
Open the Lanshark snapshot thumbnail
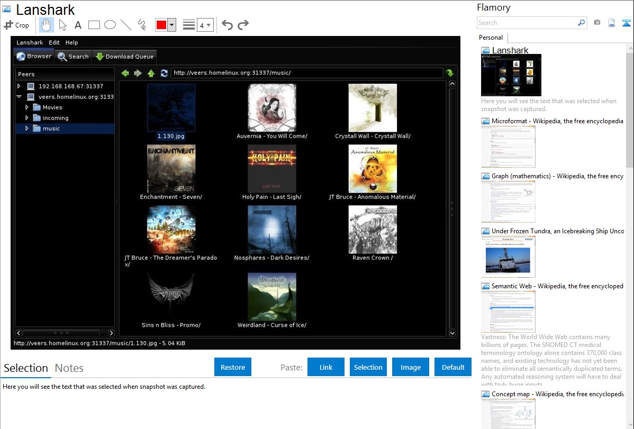(x=511, y=75)
